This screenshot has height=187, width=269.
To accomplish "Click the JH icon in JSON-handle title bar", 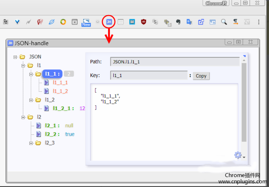I will [10, 43].
